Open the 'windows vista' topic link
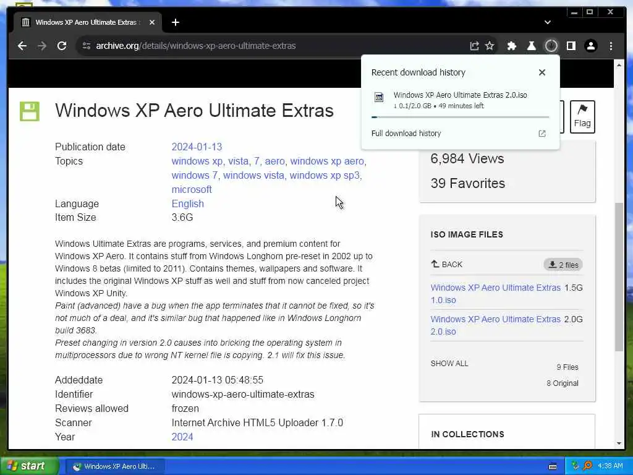633x475 pixels. 253,175
